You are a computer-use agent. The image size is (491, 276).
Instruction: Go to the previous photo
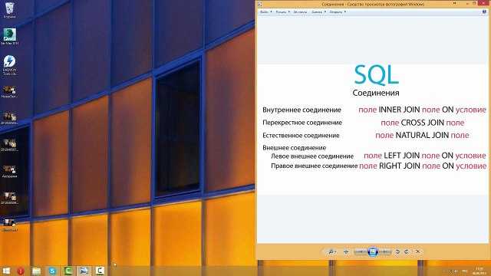[x=360, y=251]
